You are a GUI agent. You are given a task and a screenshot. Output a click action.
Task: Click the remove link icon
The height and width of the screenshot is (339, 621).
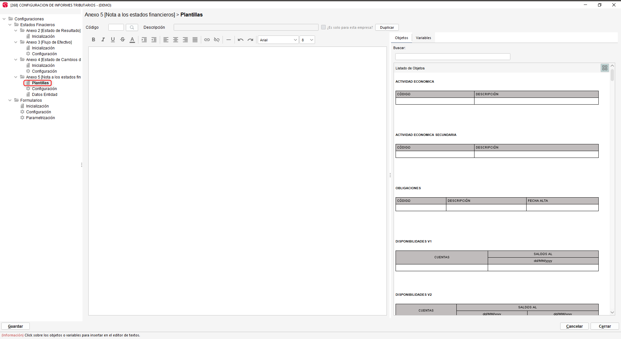pyautogui.click(x=217, y=40)
